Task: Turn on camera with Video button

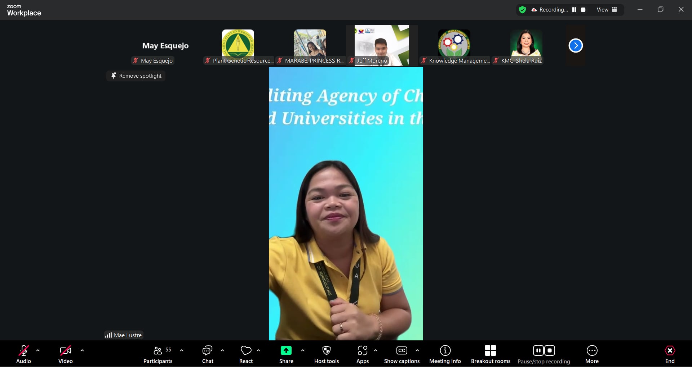Action: click(x=65, y=351)
